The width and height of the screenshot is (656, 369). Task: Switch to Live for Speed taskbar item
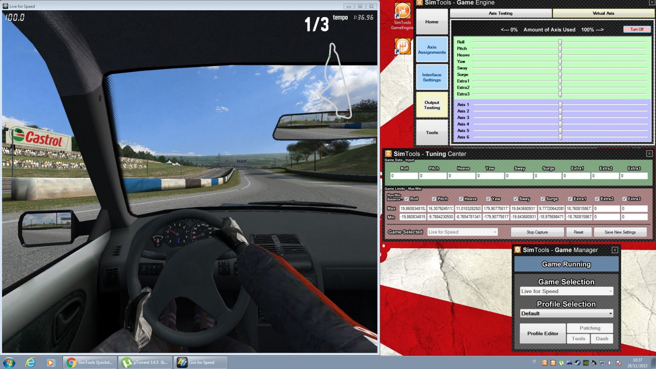tap(200, 362)
